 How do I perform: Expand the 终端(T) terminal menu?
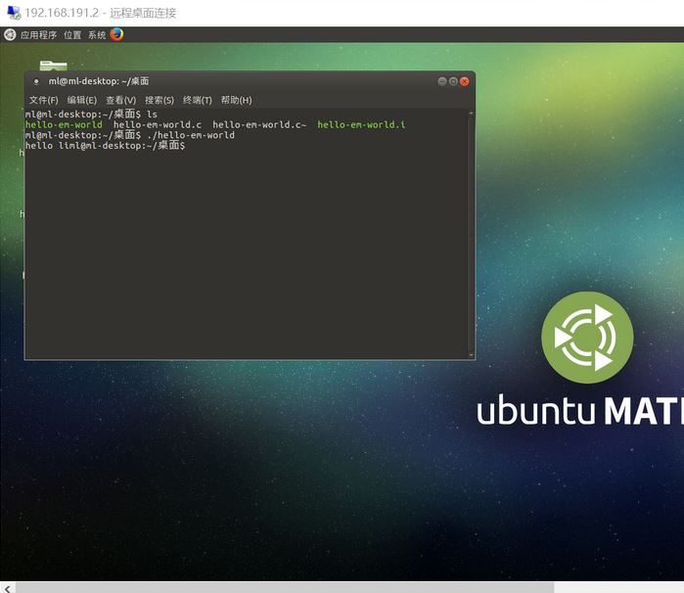197,100
